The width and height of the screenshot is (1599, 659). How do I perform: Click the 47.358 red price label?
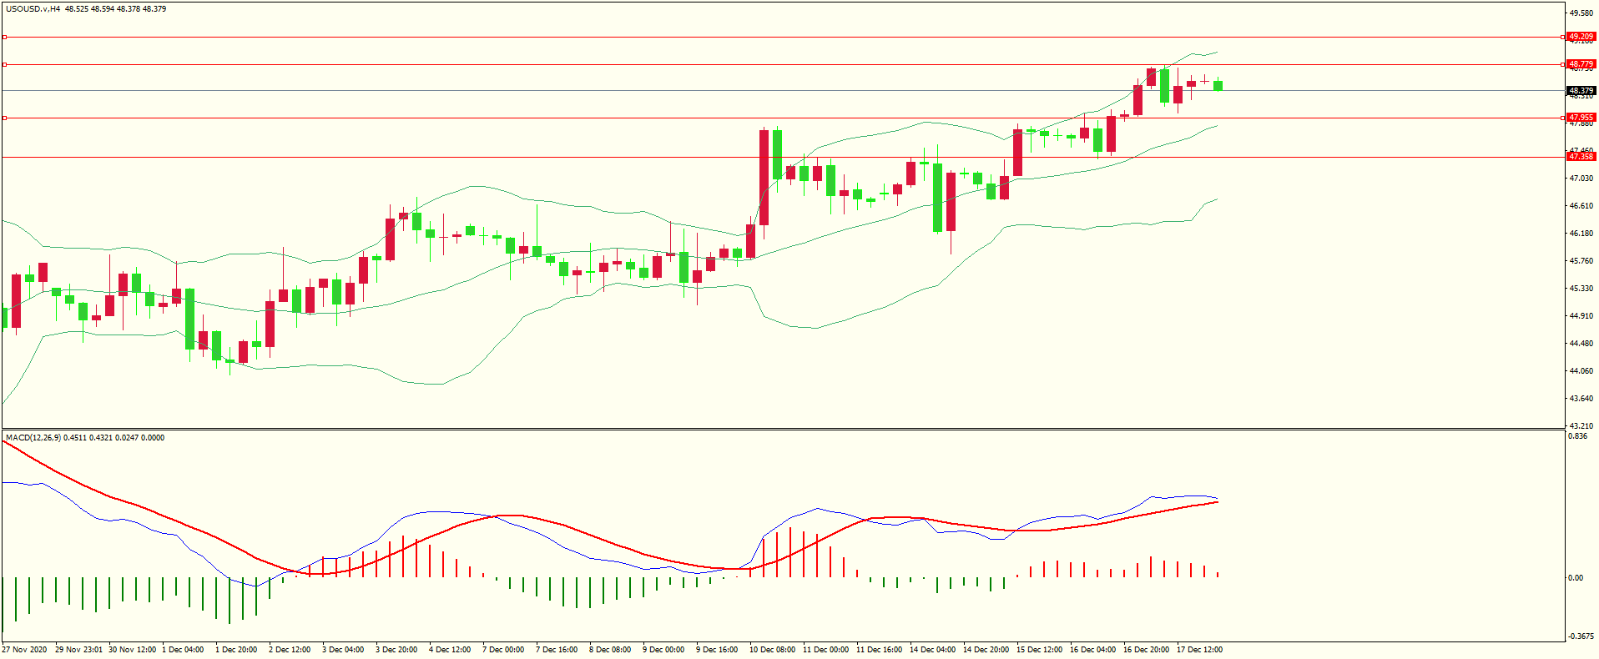[x=1581, y=157]
